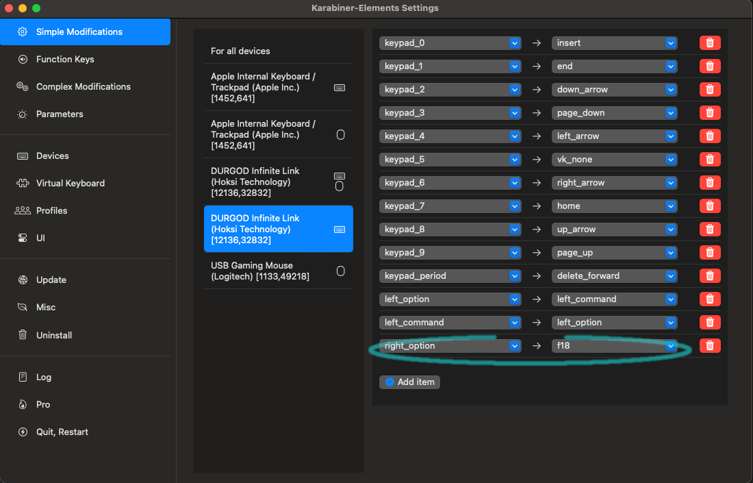Delete the keypad_0 to insert mapping

point(710,42)
